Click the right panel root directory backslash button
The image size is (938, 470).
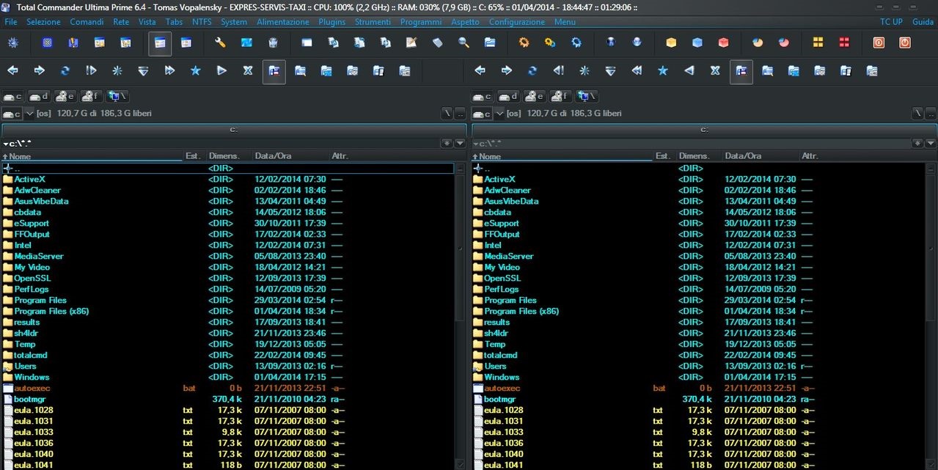pos(917,114)
